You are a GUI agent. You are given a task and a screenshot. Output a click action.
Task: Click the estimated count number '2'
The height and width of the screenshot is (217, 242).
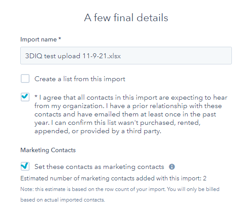pos(205,178)
